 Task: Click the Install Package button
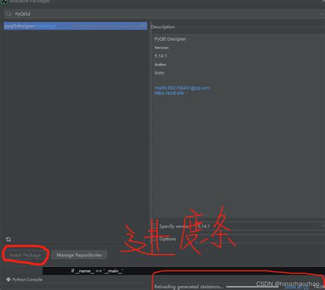click(x=25, y=255)
